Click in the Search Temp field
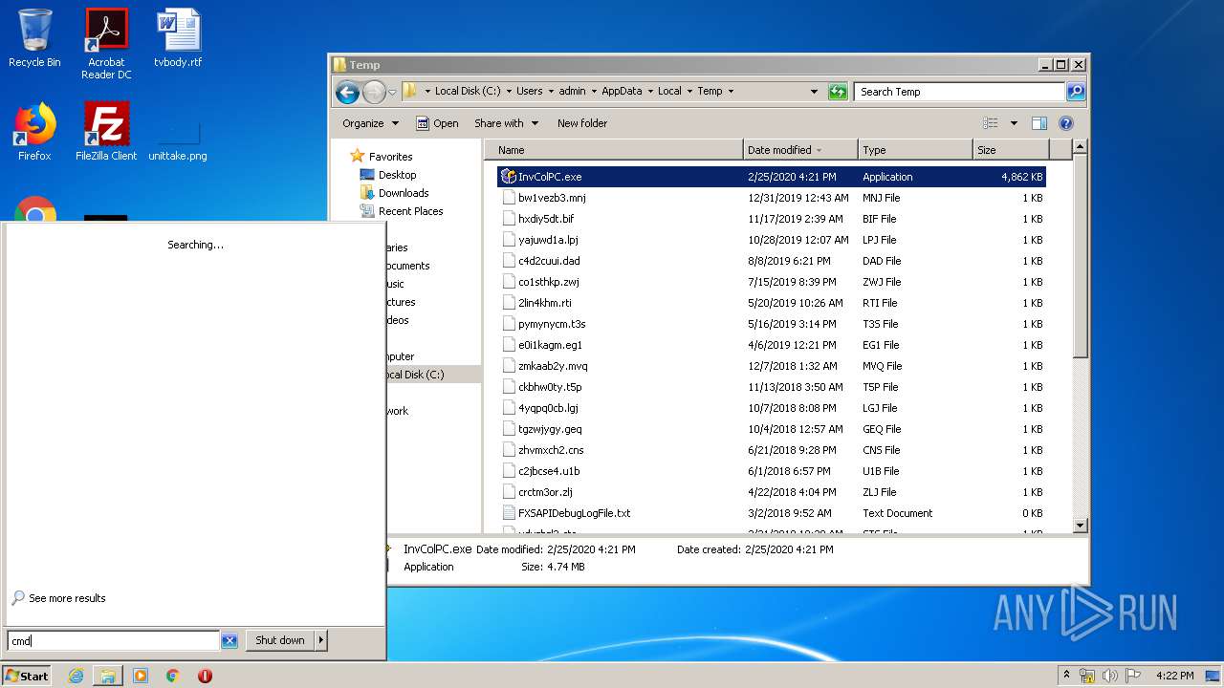 tap(959, 92)
